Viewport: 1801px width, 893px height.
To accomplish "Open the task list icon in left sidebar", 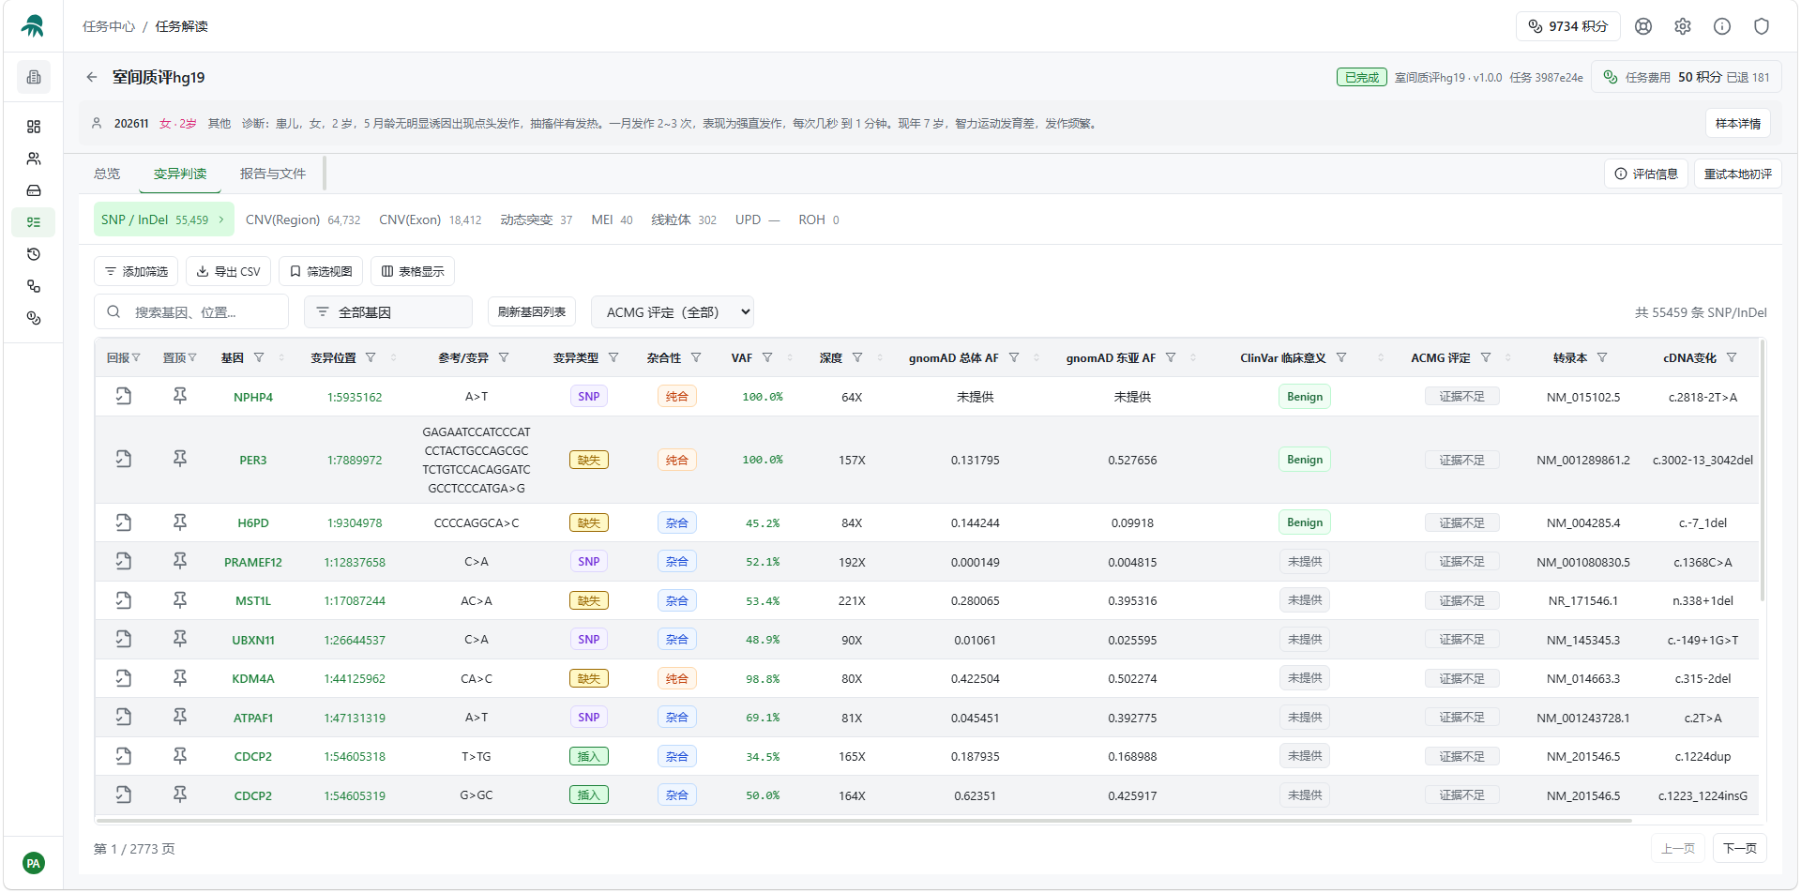I will pos(34,222).
